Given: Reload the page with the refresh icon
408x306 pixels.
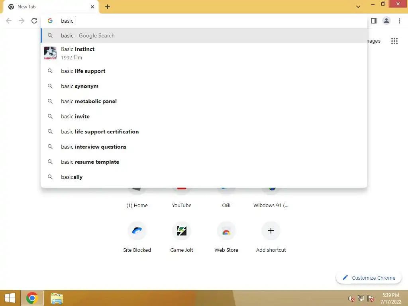Looking at the screenshot, I should [x=34, y=21].
